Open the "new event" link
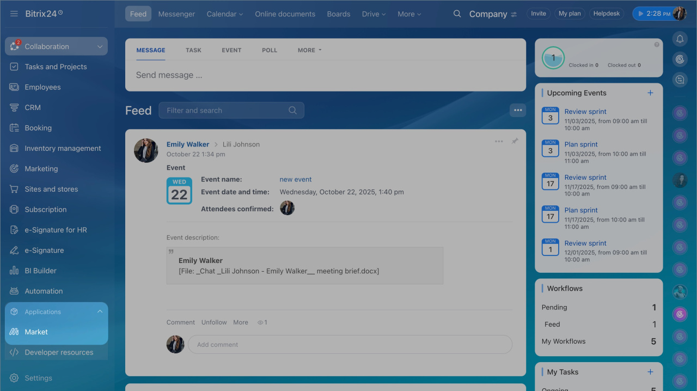 (x=295, y=179)
